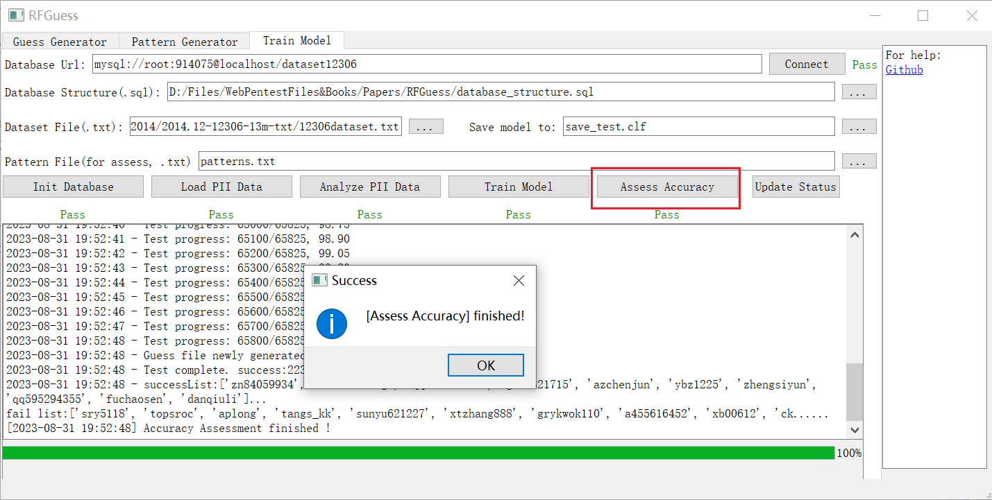Image resolution: width=992 pixels, height=500 pixels.
Task: Edit the Database Structure path field
Action: click(x=501, y=92)
